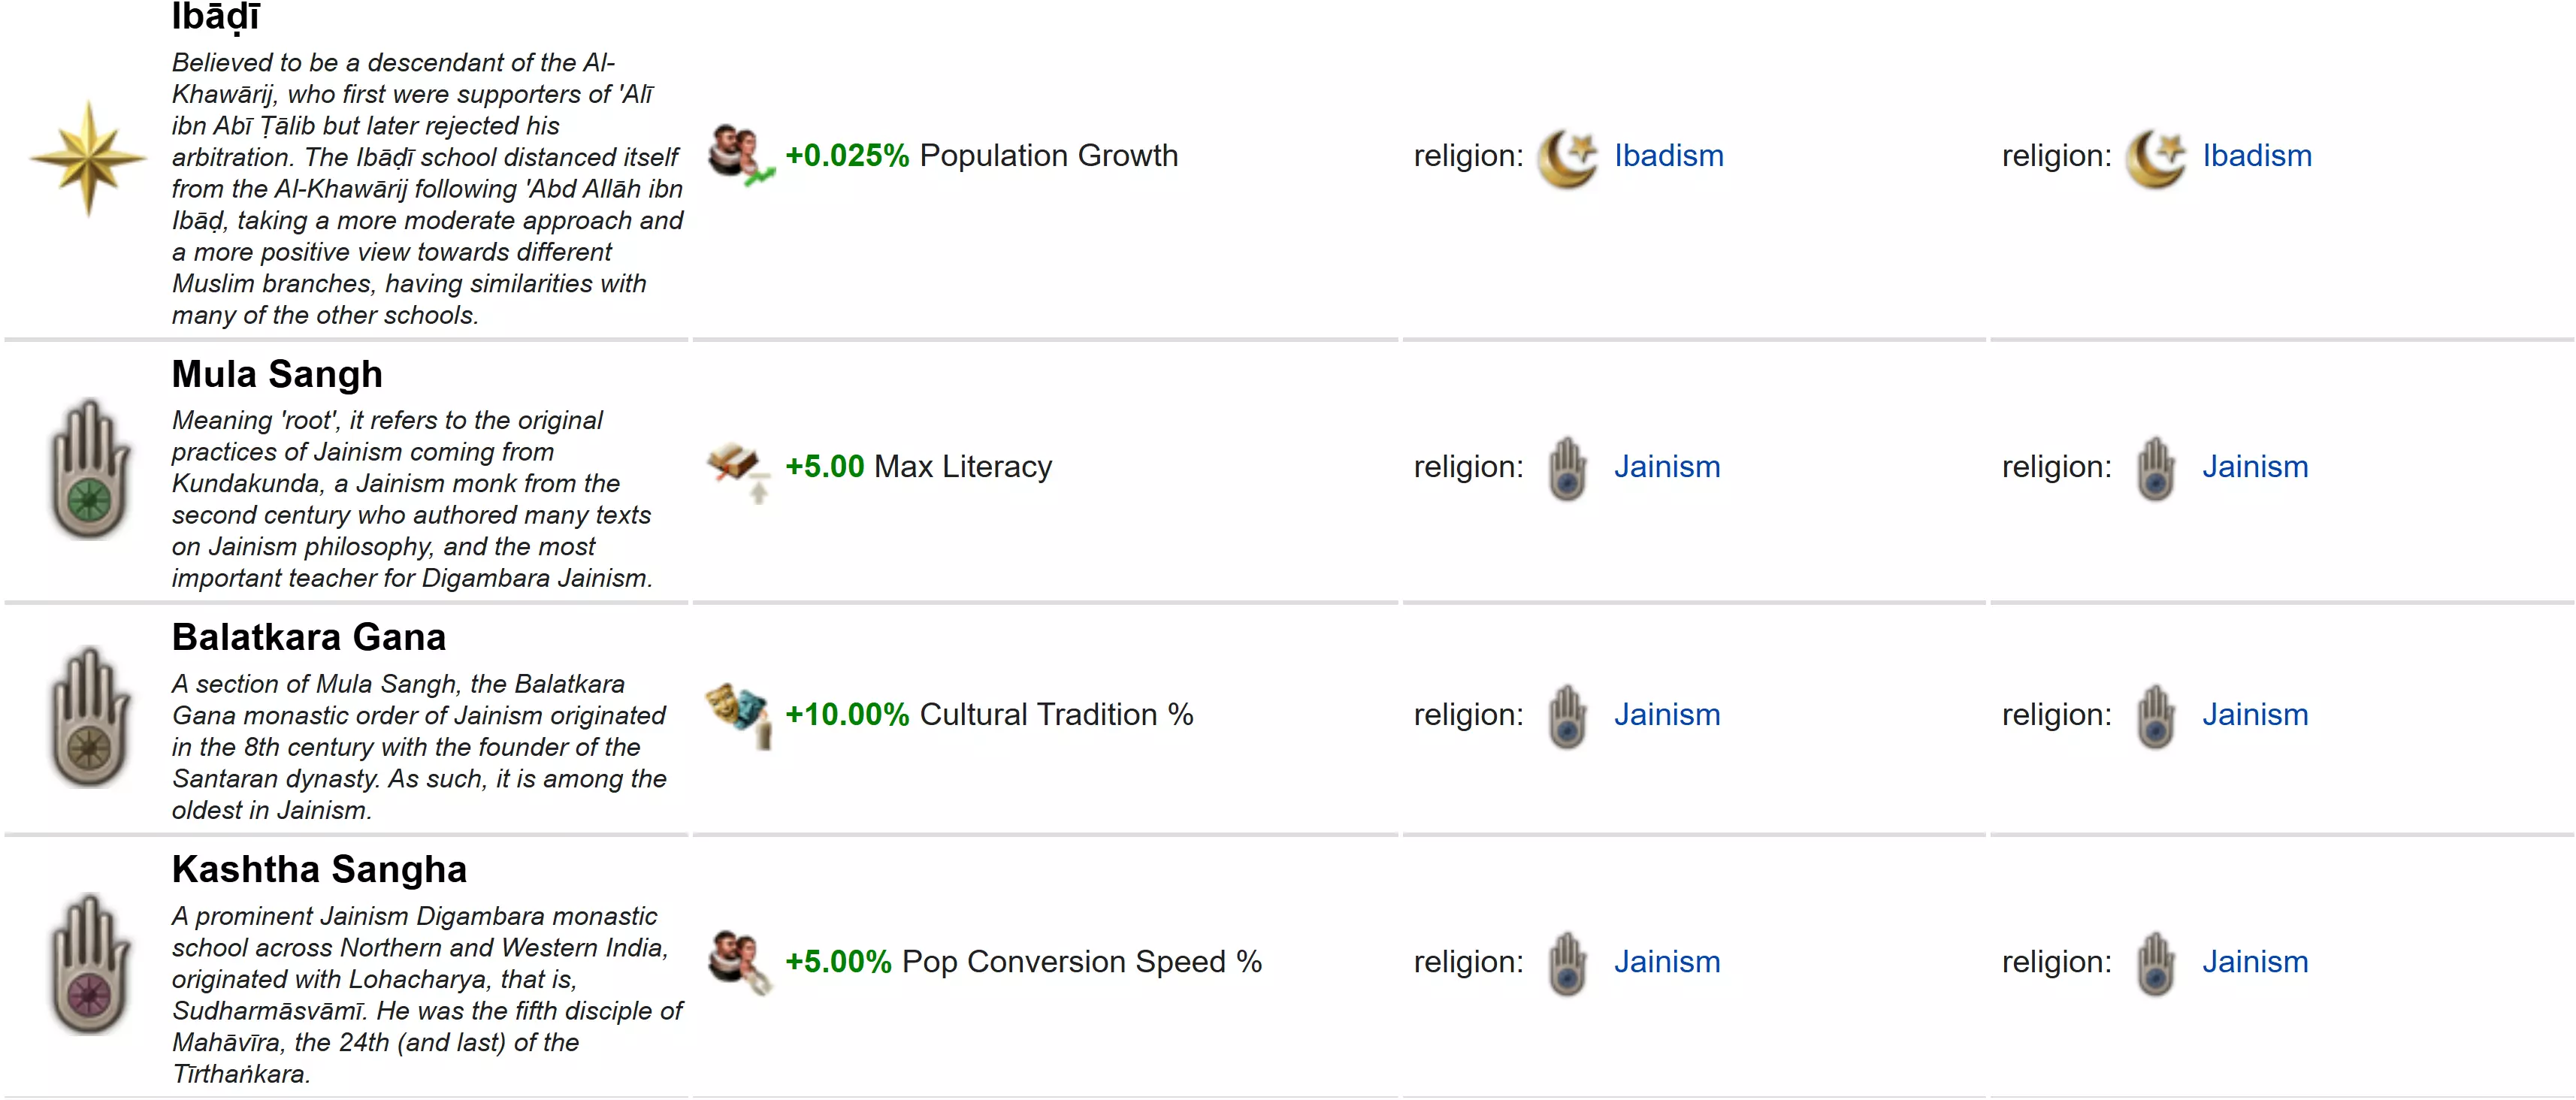This screenshot has height=1100, width=2576.
Task: Click the Balatkara Gana hand icon
Action: pyautogui.click(x=90, y=717)
